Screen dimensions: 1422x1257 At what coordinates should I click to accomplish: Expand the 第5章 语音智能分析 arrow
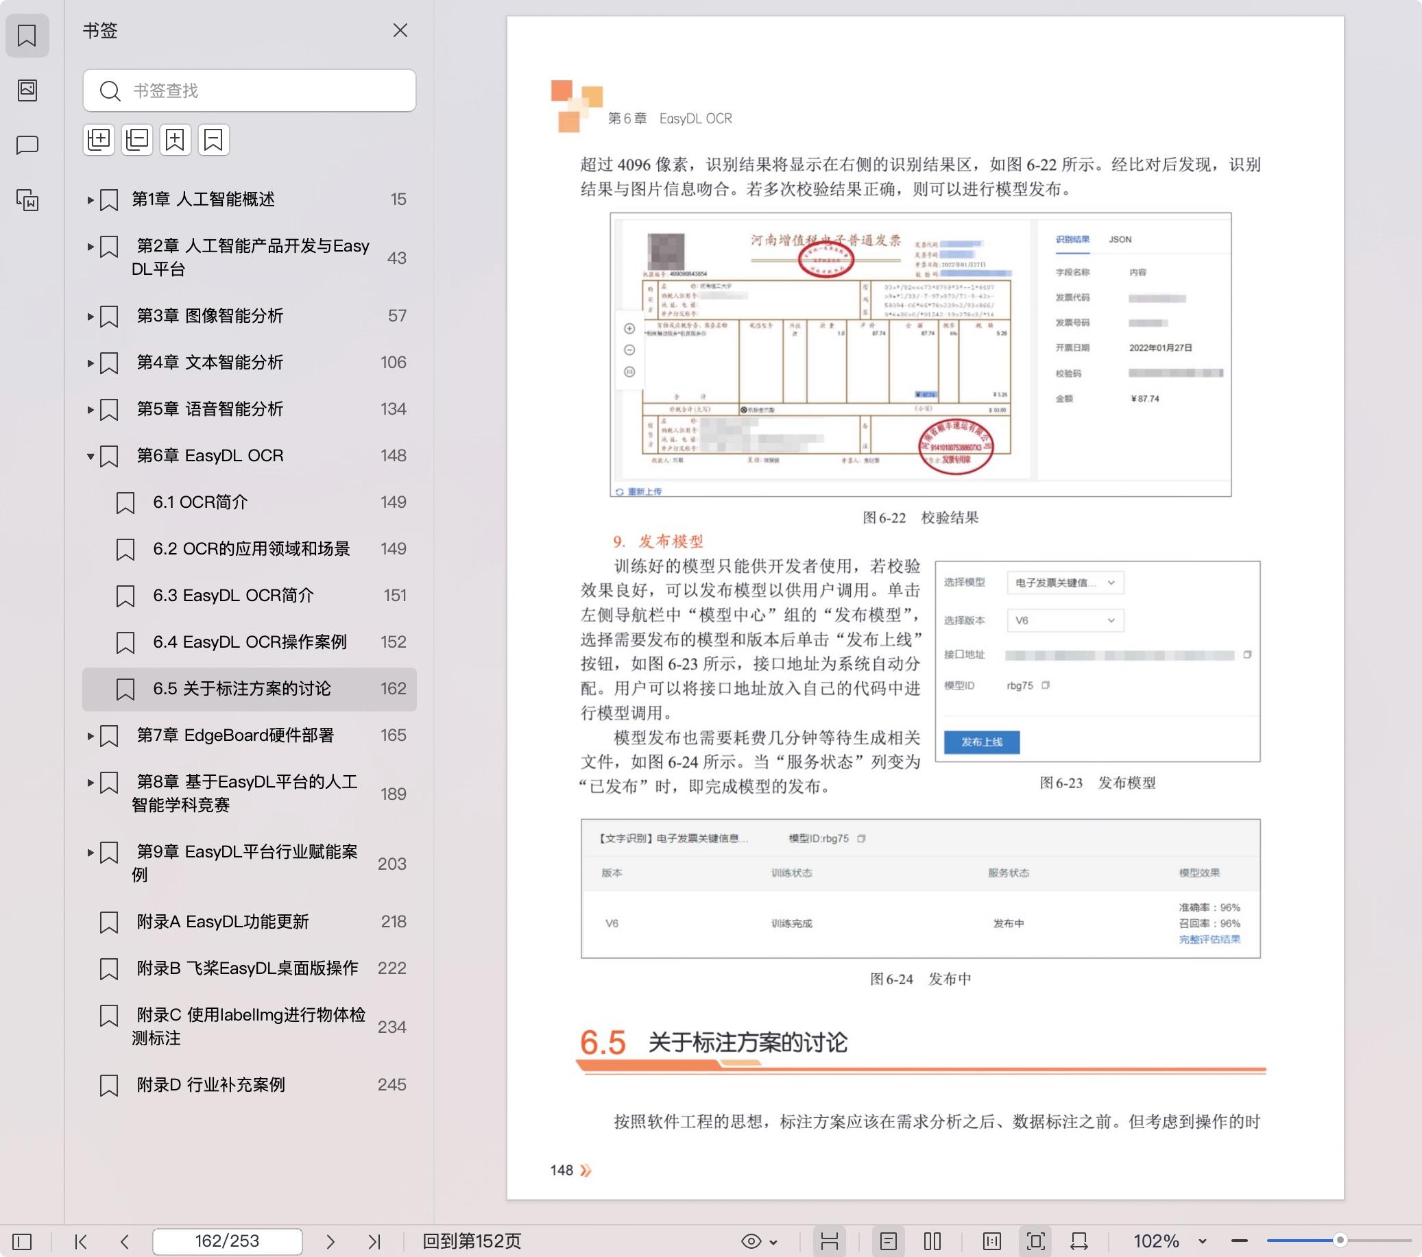coord(91,410)
